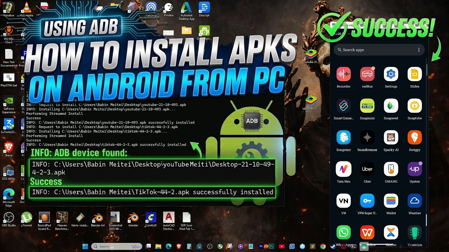Select the Descript desktop shortcut

[x=204, y=9]
